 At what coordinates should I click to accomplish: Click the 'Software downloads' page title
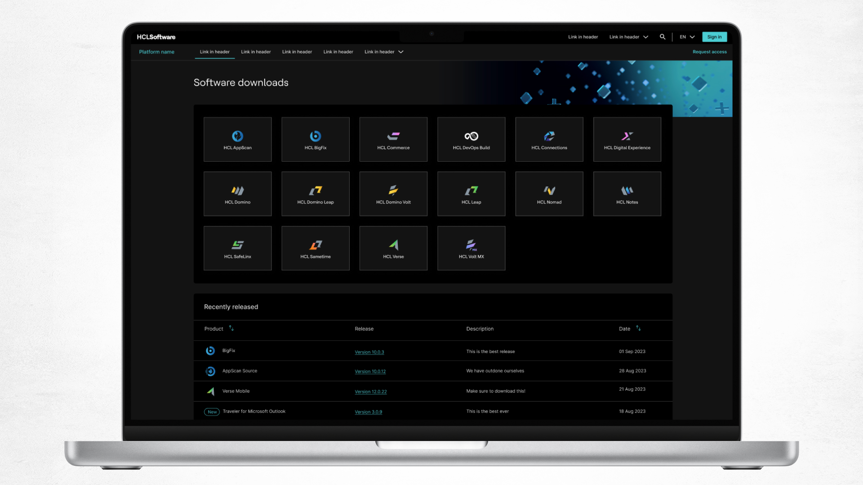click(241, 83)
